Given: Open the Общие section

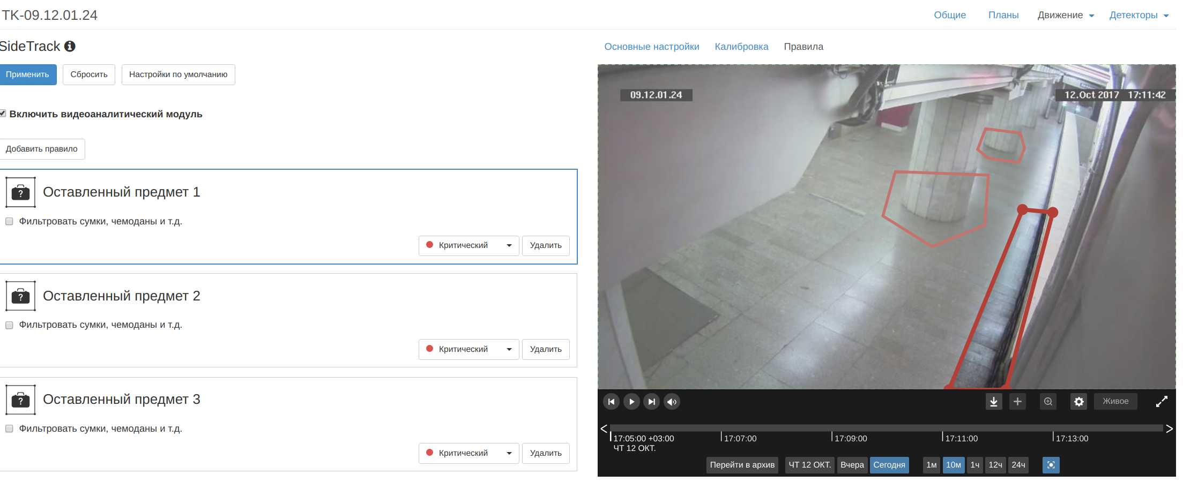Looking at the screenshot, I should (950, 15).
